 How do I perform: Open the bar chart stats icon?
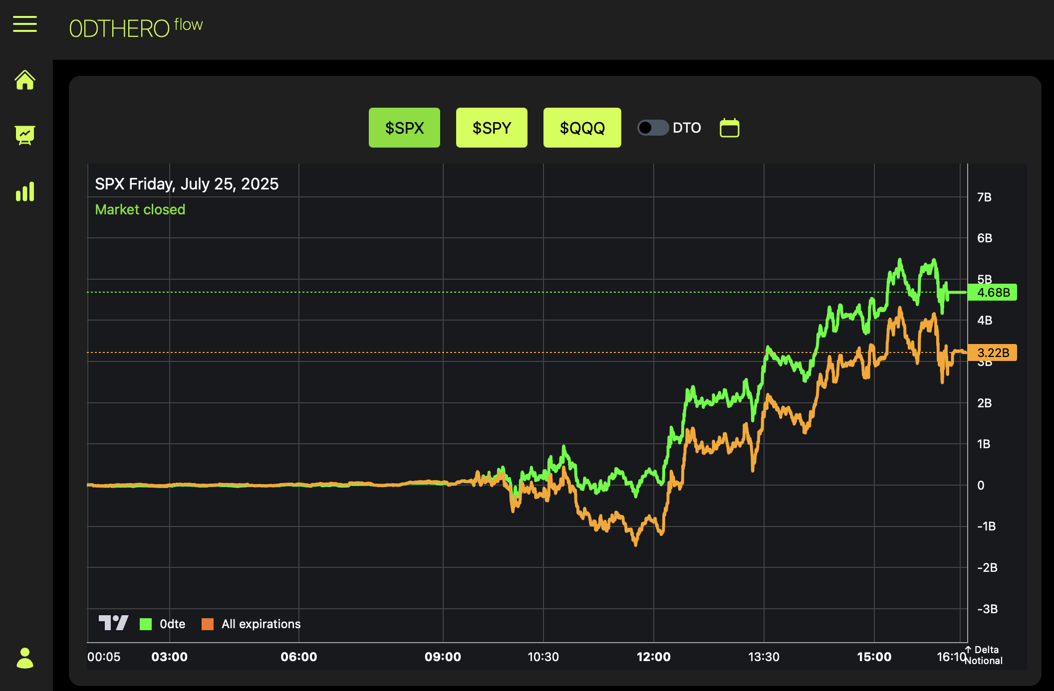[x=25, y=191]
